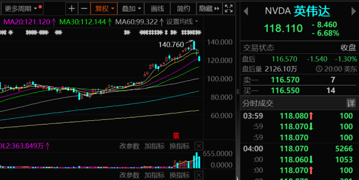Image resolution: width=359 pixels, height=180 pixels.
Task: Expand the 复权 adjustment dropdown
Action: click(x=105, y=9)
